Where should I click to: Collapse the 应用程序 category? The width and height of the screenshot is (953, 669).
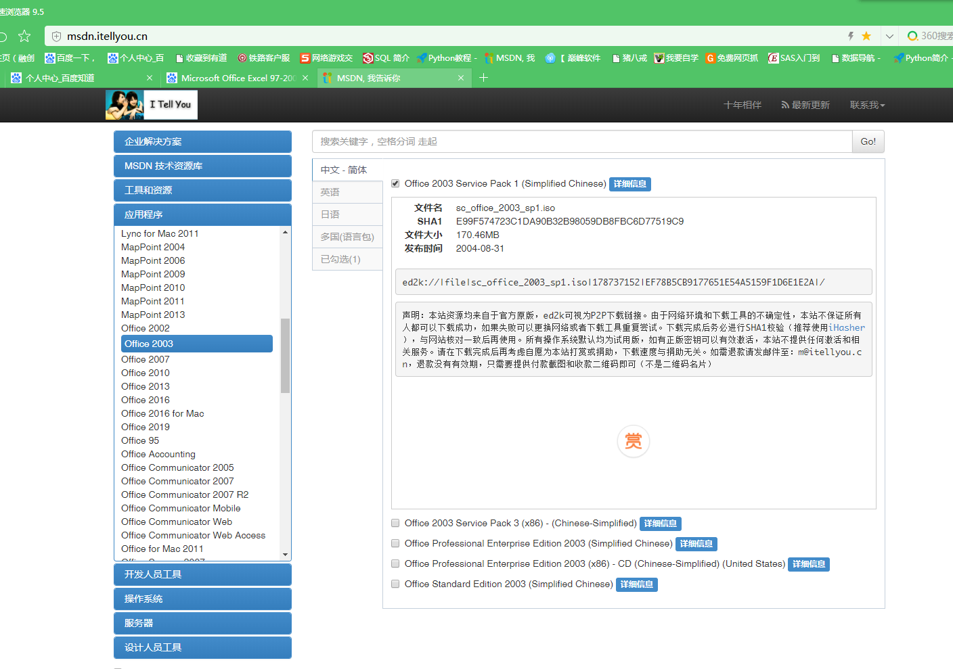click(x=202, y=214)
